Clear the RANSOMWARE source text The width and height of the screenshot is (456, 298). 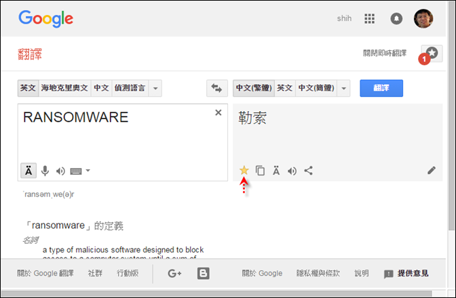(218, 112)
